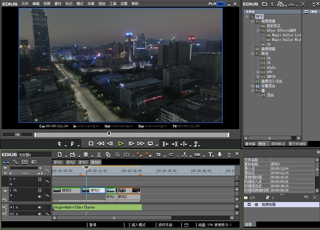
Task: Switch to the 序列1 tab
Action: click(x=58, y=162)
